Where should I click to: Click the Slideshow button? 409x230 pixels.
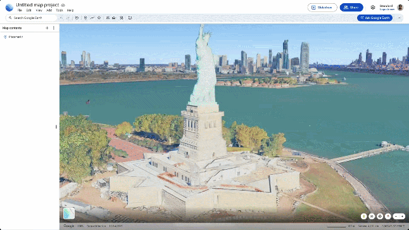coord(322,8)
